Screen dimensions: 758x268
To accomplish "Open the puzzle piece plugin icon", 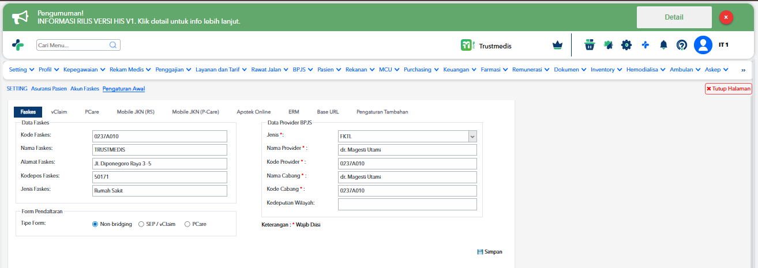I will click(x=608, y=45).
